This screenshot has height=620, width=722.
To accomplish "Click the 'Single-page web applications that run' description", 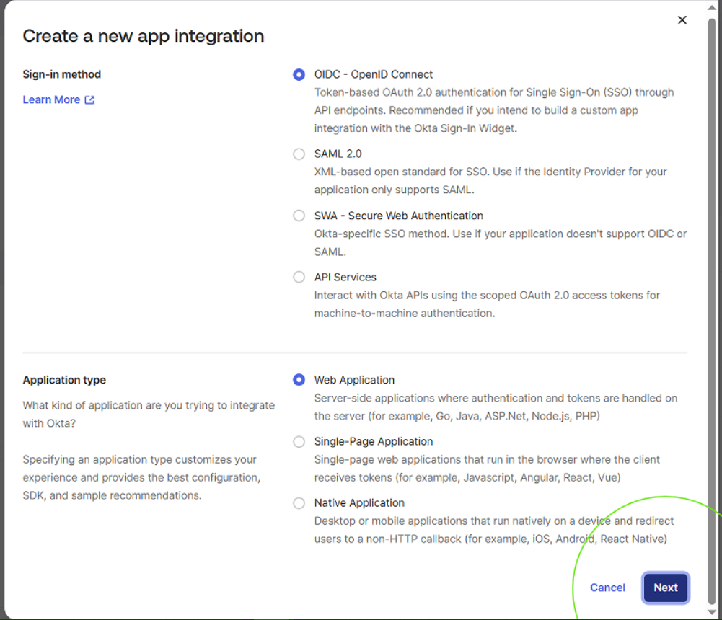I will [x=487, y=469].
